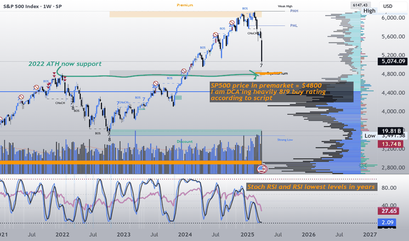Click the 13.74 B volume average label
Screen dimensions: 409x241
391,144
